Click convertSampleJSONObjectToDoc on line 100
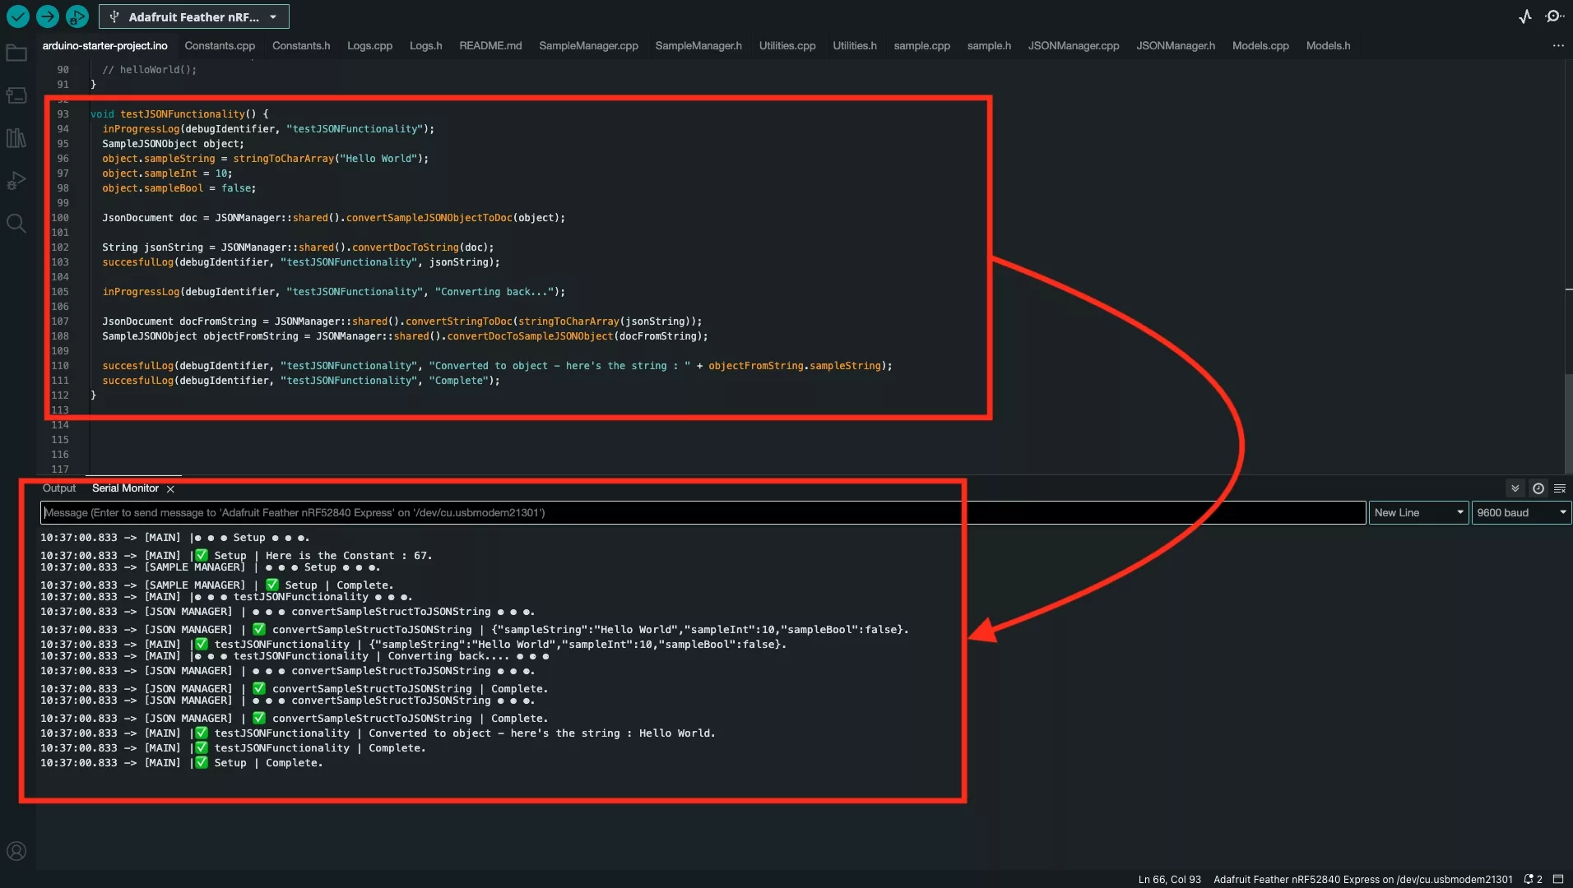The image size is (1573, 888). [x=429, y=218]
